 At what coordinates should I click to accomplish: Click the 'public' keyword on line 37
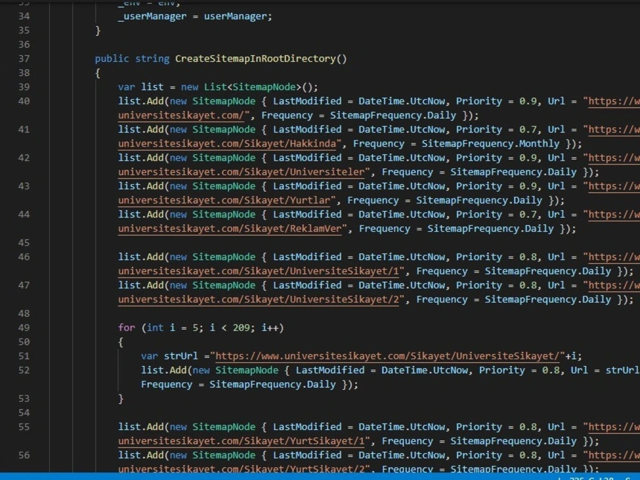[112, 59]
